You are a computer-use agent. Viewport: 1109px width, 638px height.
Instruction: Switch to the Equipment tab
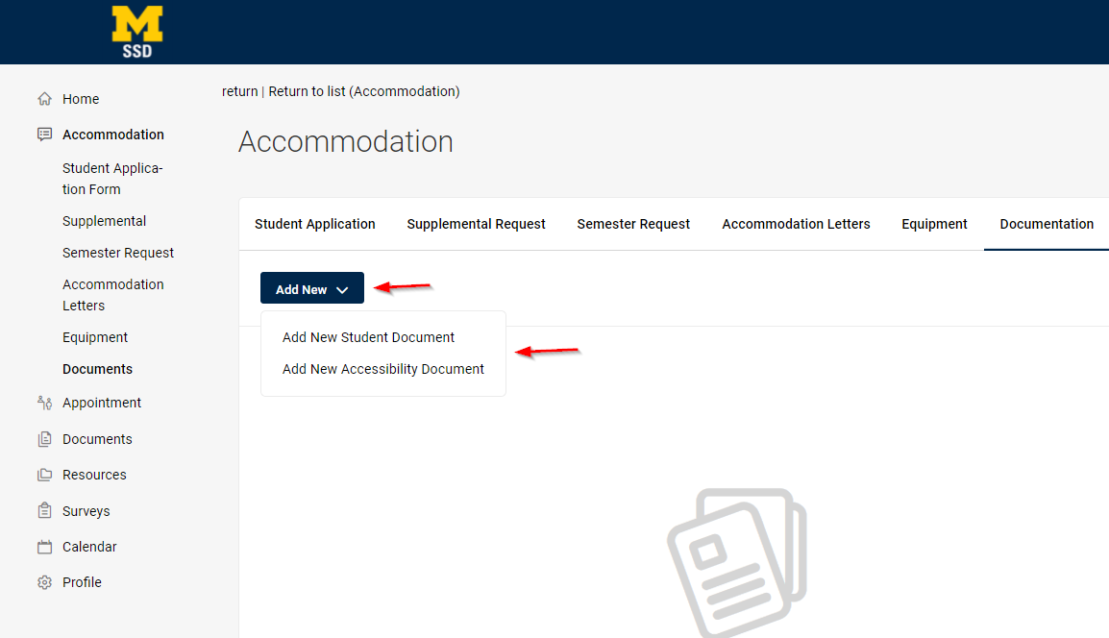[x=934, y=224]
